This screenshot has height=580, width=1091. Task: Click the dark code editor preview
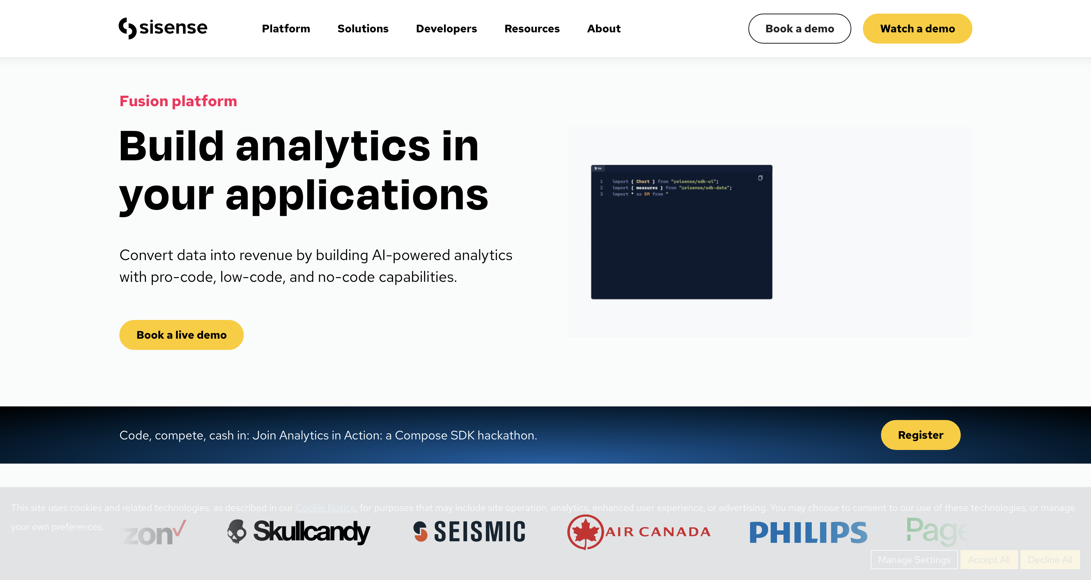click(682, 232)
